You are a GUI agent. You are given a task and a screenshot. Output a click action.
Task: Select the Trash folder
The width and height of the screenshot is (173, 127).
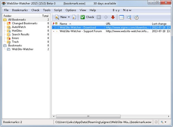(15, 42)
